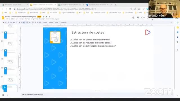Open the Lanzamiento 2021 bookmark folder
The image size is (180, 101).
tap(114, 13)
